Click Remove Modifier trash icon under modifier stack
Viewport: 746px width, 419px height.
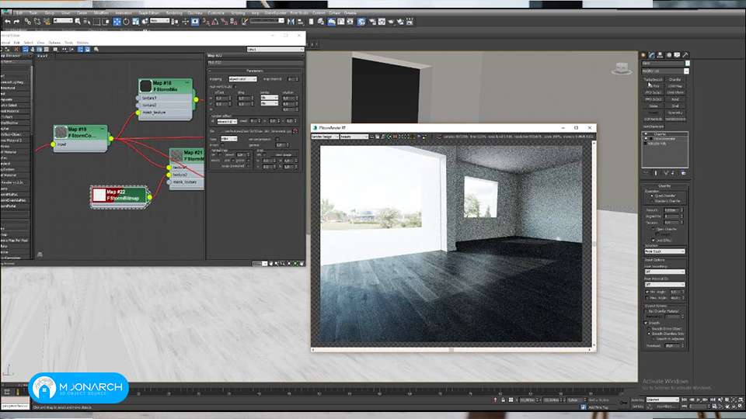[673, 172]
